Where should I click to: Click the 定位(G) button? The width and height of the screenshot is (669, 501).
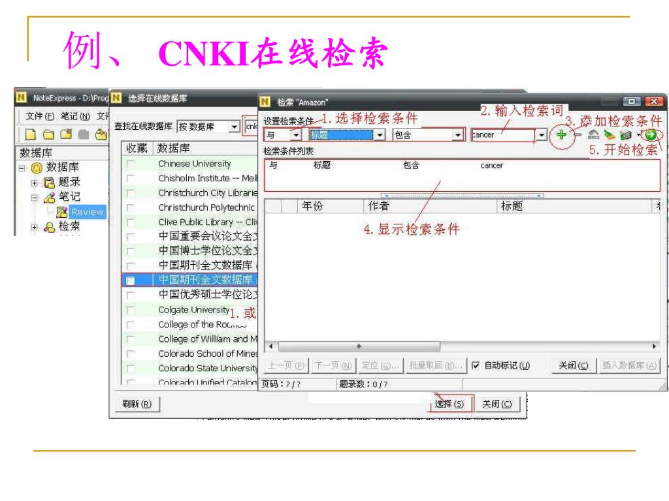(380, 365)
